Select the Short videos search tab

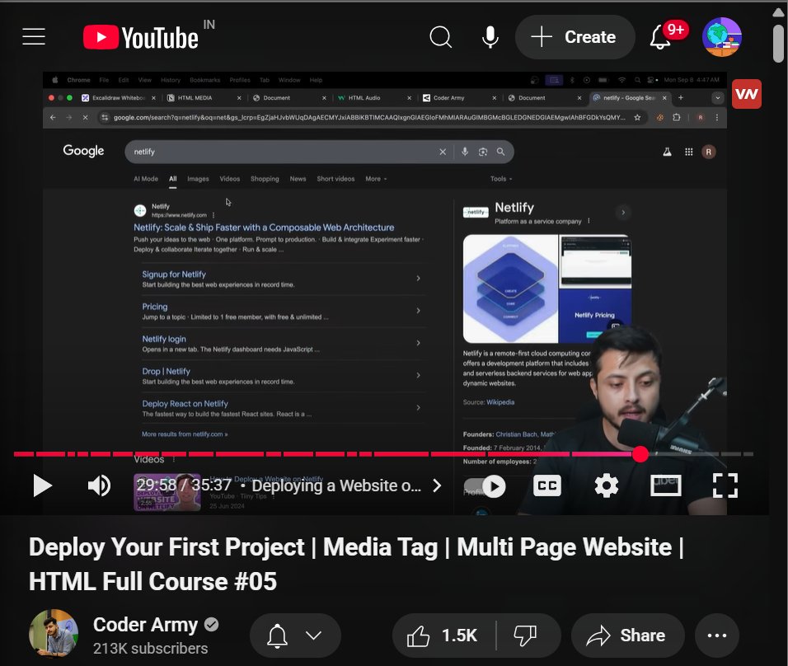point(335,179)
